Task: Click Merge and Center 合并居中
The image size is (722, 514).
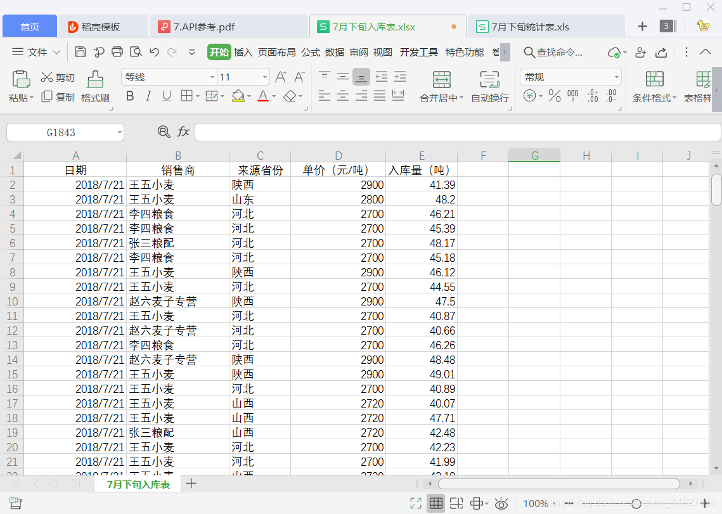Action: point(442,87)
